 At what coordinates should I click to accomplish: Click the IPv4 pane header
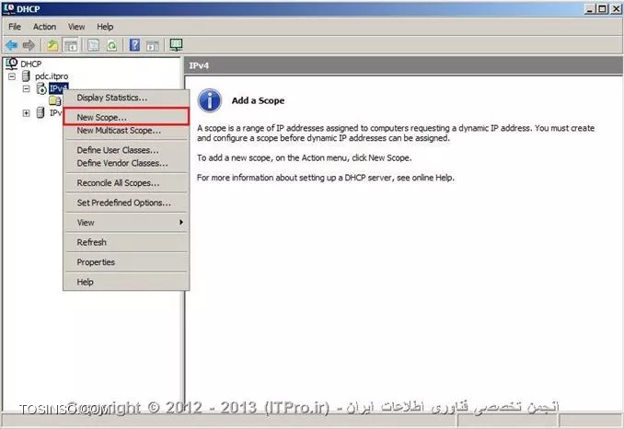403,65
